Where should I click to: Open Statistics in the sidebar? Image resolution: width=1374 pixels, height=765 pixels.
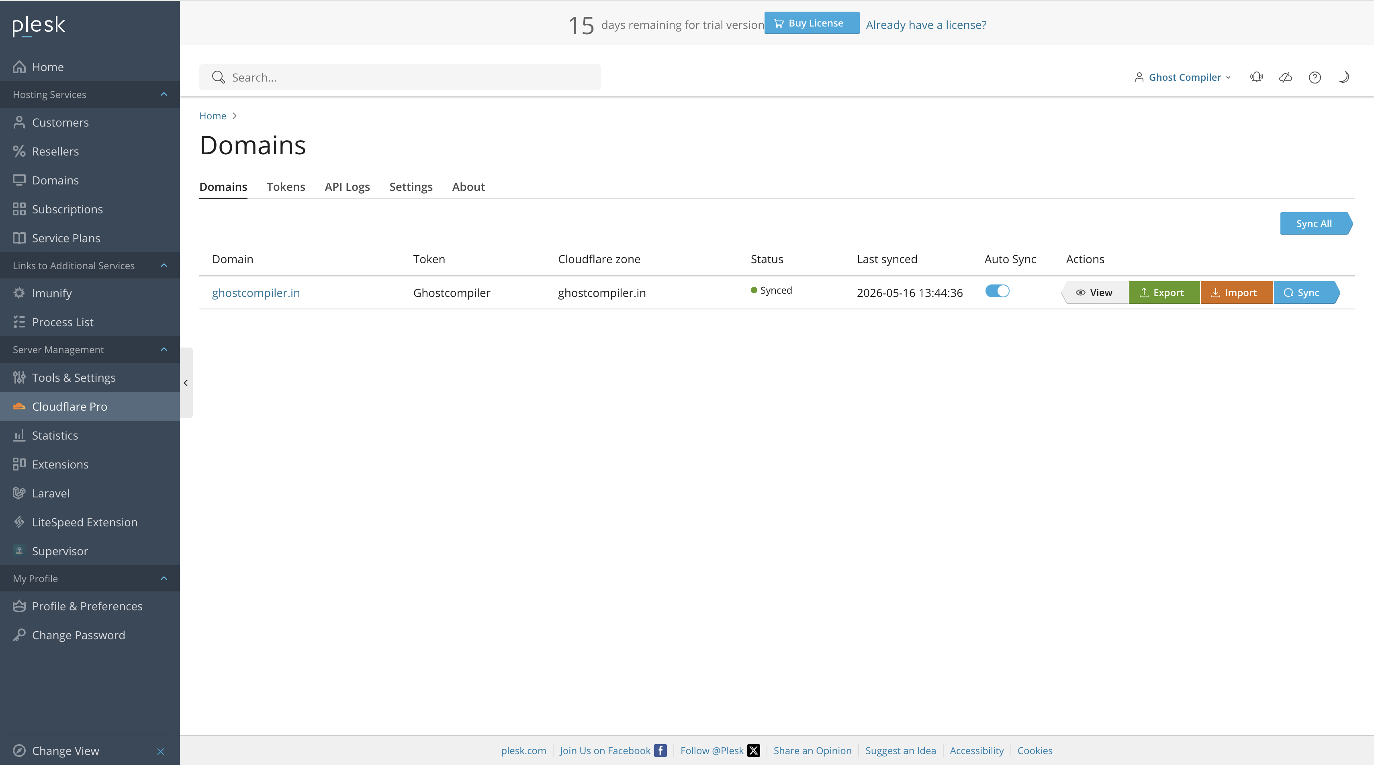[x=90, y=435]
